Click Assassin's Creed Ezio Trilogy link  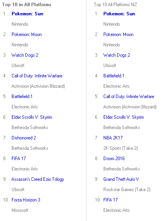[x=38, y=179]
